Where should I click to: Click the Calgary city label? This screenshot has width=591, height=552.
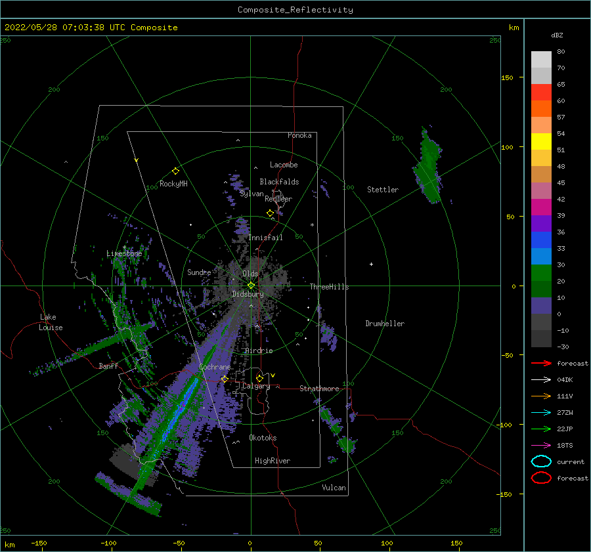[x=256, y=386]
